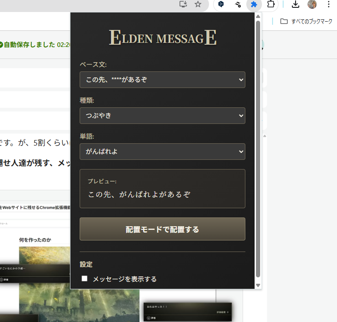337x322 pixels.
Task: Click the 何を作ったのか heading in page
Action: [x=35, y=240]
